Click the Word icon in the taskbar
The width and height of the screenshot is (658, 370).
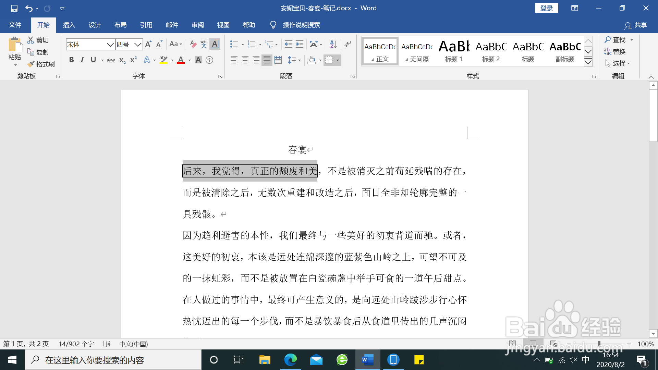(x=367, y=360)
